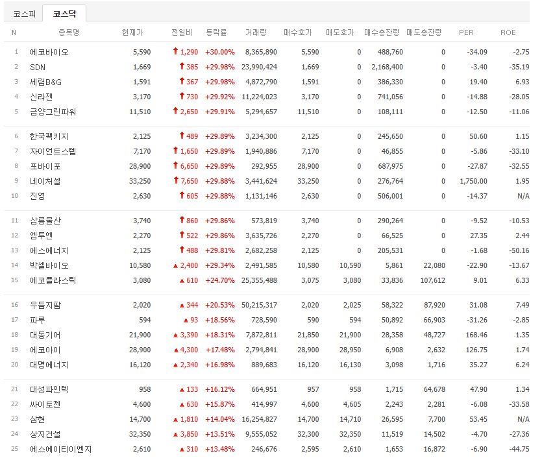The height and width of the screenshot is (460, 542).
Task: Click the -44.75 ROE value for 에스에이티아이엔지
Action: (519, 449)
